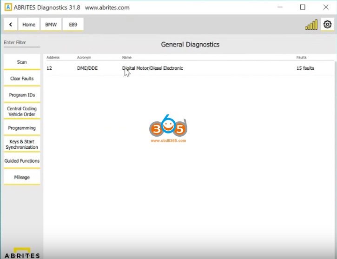Check the signal strength bars icon
337x259 pixels.
(311, 25)
